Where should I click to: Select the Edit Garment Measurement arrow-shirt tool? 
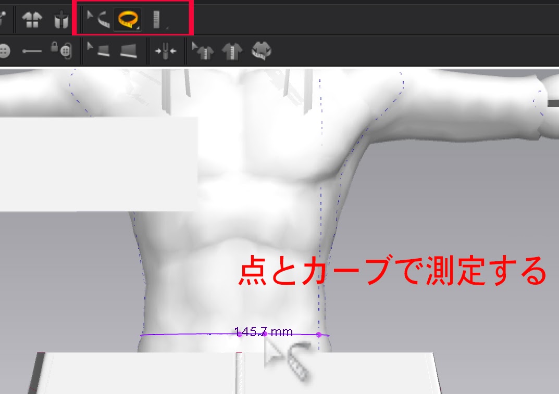coord(203,50)
